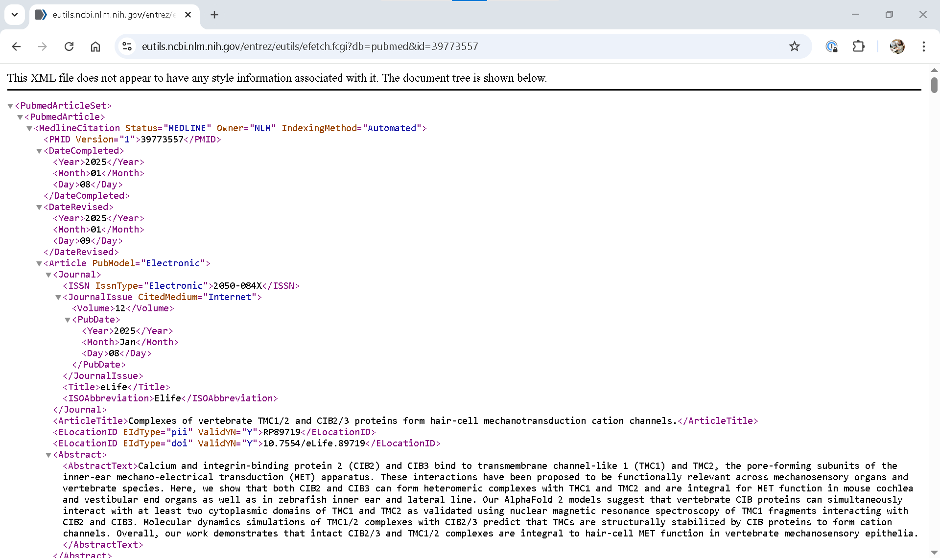Click the doi value 10.7554/eLife.89719
Screen dimensions: 940x558
coord(314,443)
